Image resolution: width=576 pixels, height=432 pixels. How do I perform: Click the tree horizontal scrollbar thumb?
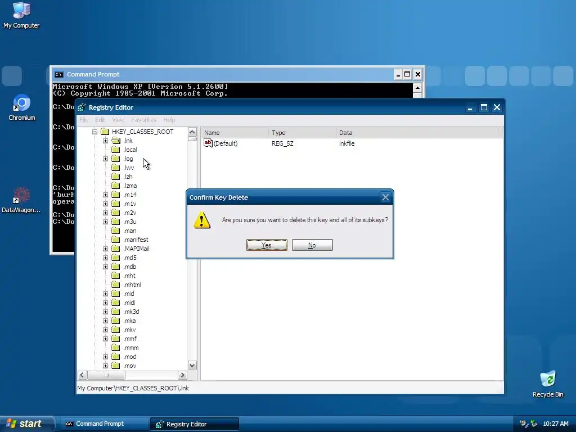(x=106, y=375)
